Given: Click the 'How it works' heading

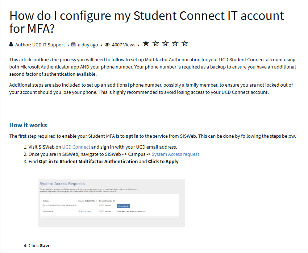Looking at the screenshot, I should coord(28,125).
